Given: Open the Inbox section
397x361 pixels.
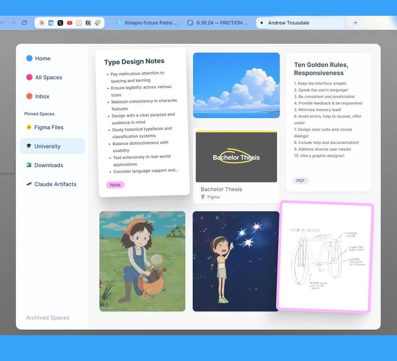Looking at the screenshot, I should coord(42,96).
